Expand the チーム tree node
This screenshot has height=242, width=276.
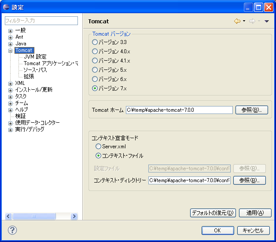click(x=10, y=103)
